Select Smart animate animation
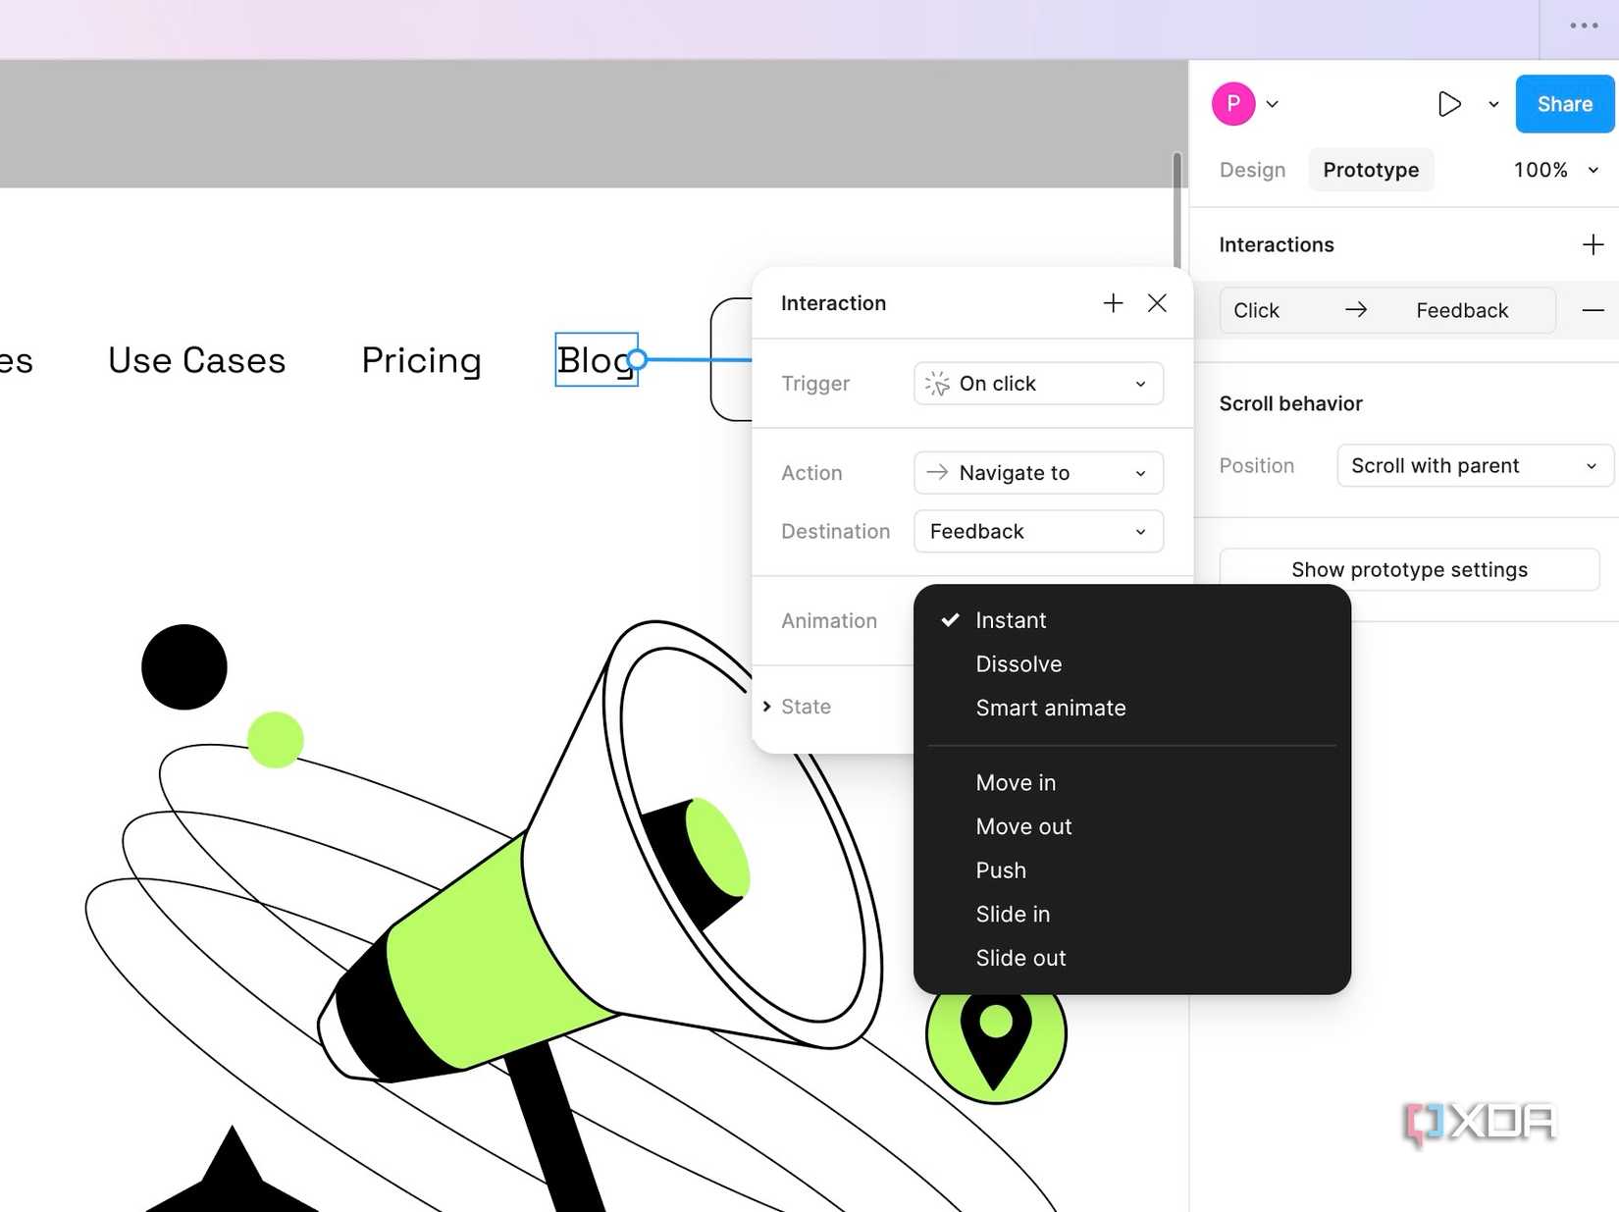Screen dimensions: 1619x1212 [x=1050, y=708]
